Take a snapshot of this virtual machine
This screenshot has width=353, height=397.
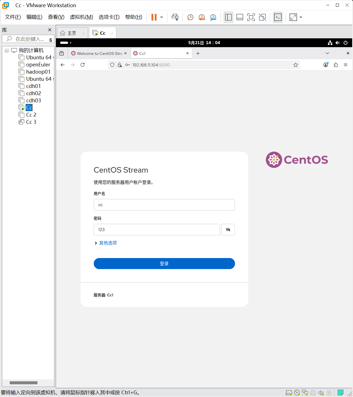coord(190,17)
